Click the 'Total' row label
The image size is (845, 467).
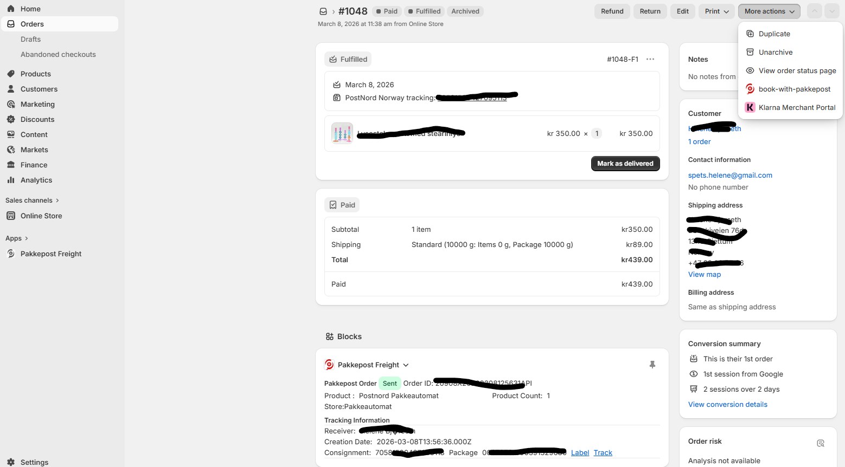click(340, 260)
